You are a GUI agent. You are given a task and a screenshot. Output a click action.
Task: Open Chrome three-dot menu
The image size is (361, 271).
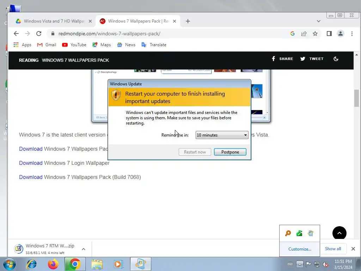pyautogui.click(x=352, y=34)
